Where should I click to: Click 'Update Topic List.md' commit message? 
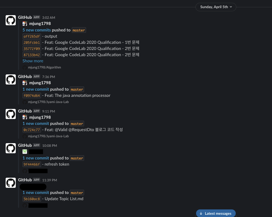click(x=64, y=199)
